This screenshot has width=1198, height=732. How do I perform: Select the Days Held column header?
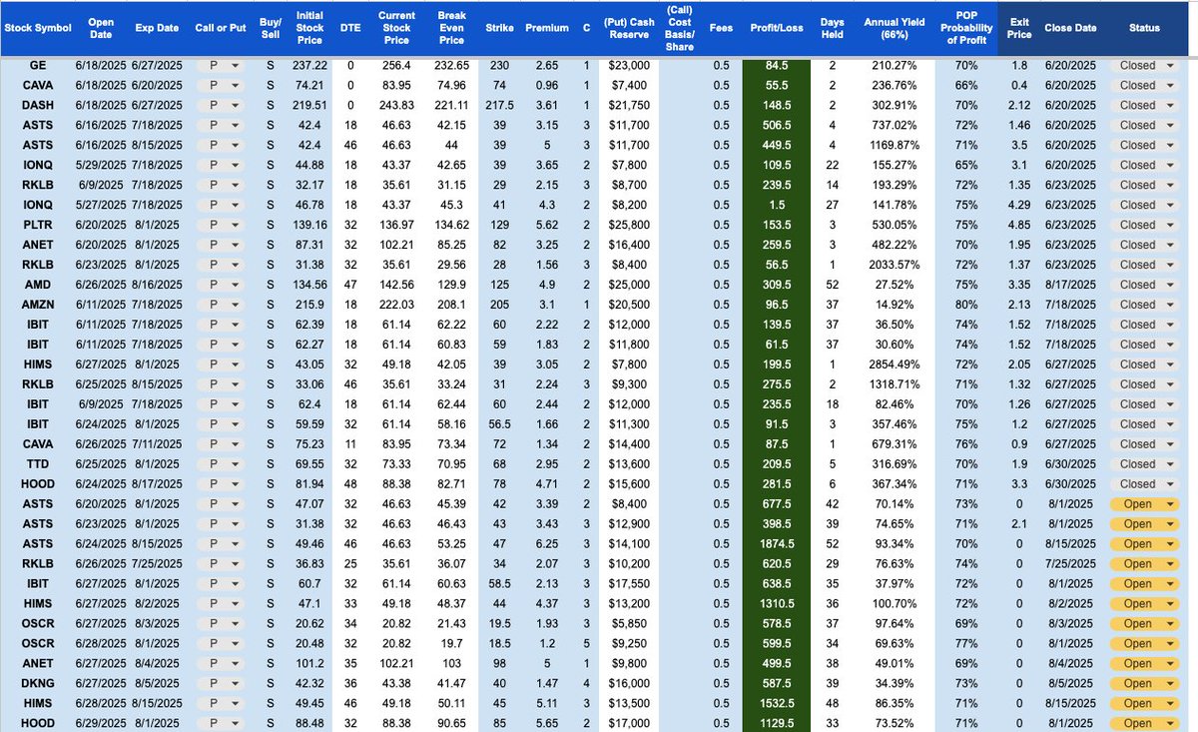click(x=832, y=28)
